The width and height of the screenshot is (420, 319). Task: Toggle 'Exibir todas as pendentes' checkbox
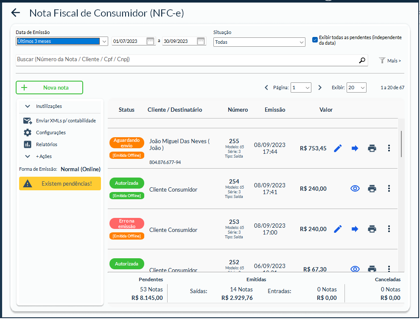click(x=315, y=40)
